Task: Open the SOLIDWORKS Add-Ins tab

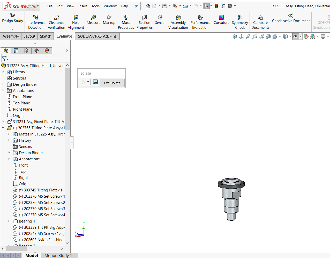Action: tap(97, 36)
